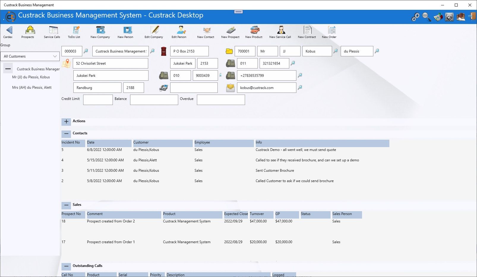
Task: Click the fax machine icon
Action: click(x=164, y=88)
